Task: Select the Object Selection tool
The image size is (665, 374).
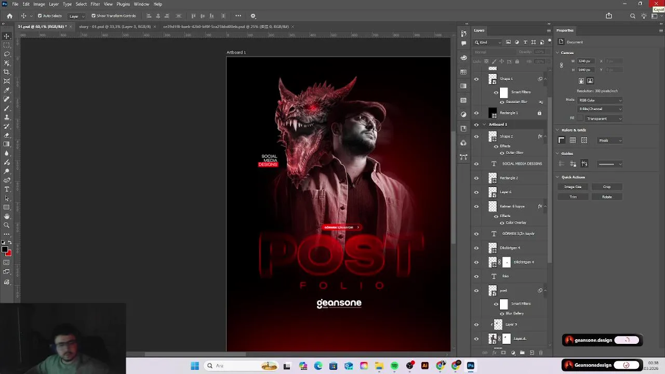Action: click(x=7, y=63)
